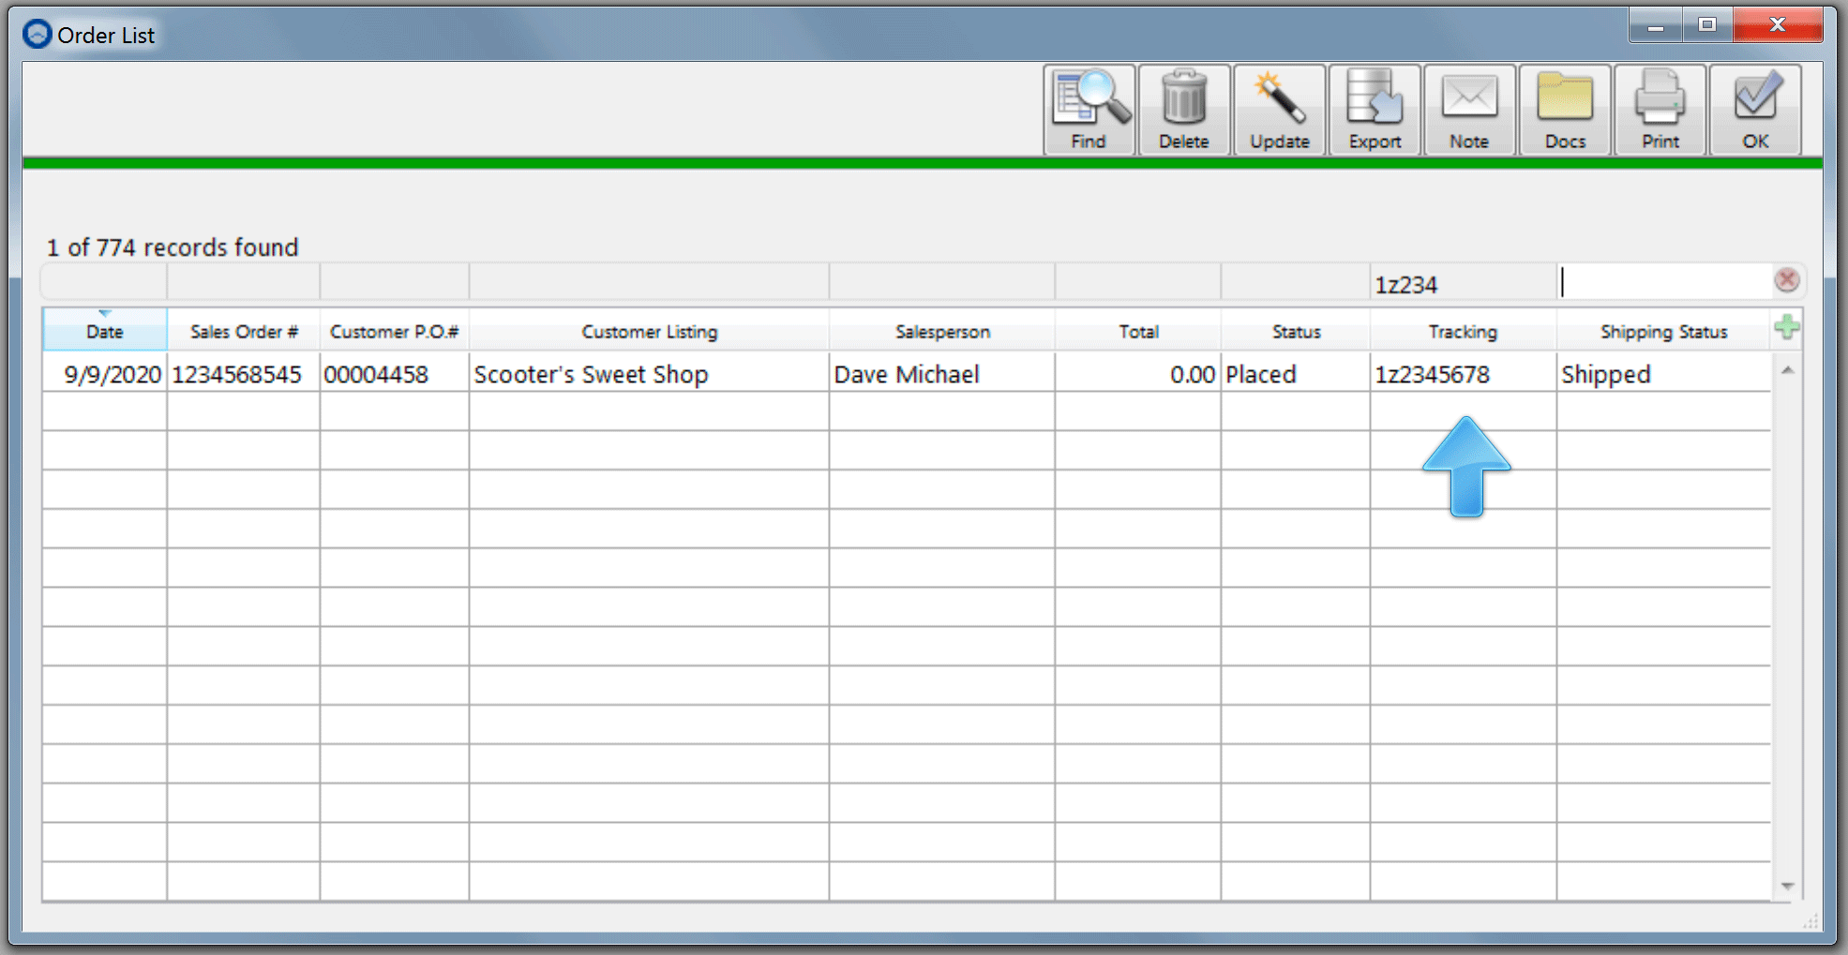
Task: Select Dave Michael salesperson cell
Action: point(942,374)
